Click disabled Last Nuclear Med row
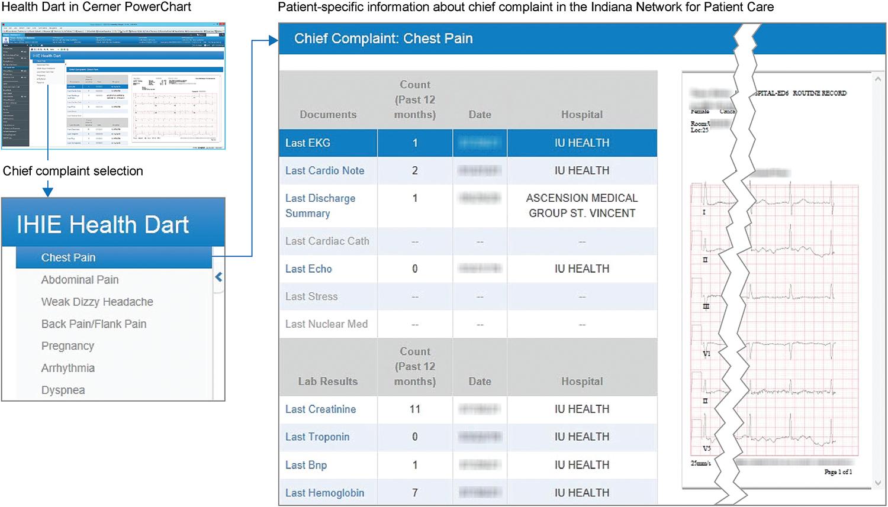The height and width of the screenshot is (507, 888). pos(468,324)
